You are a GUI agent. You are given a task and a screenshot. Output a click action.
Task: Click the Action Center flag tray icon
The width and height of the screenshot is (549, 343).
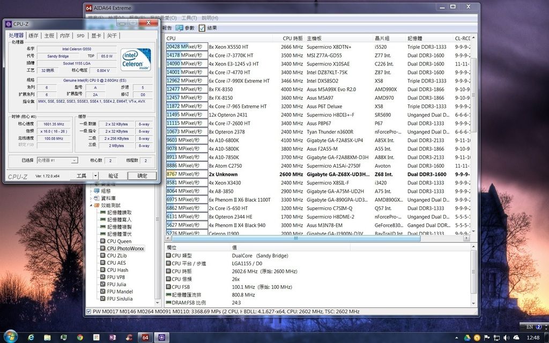pos(487,338)
